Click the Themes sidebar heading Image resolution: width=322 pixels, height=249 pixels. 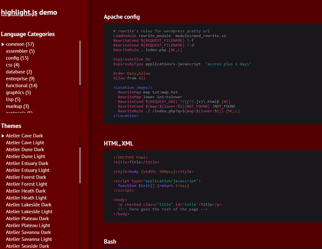coord(11,126)
